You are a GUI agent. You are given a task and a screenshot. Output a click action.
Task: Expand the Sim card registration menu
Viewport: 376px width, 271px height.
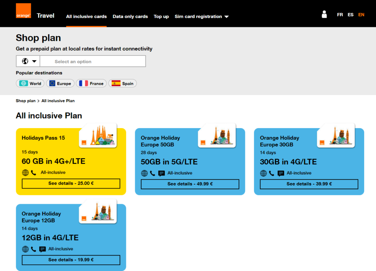point(202,17)
